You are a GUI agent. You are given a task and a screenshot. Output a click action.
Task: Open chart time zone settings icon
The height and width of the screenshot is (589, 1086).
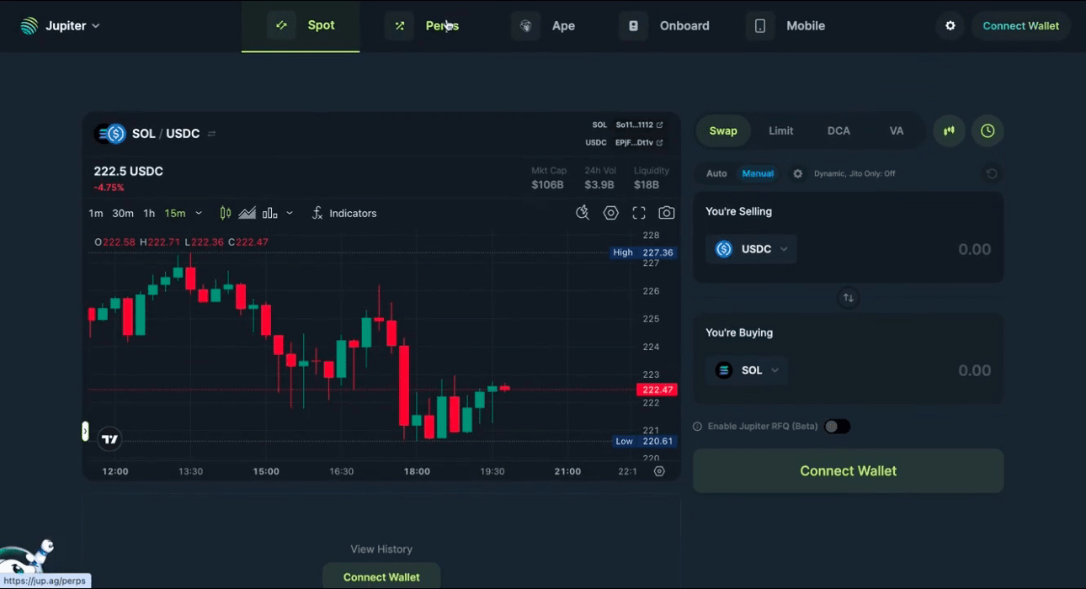pyautogui.click(x=659, y=471)
